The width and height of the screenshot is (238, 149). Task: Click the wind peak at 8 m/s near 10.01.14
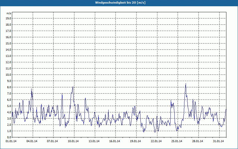pos(73,87)
